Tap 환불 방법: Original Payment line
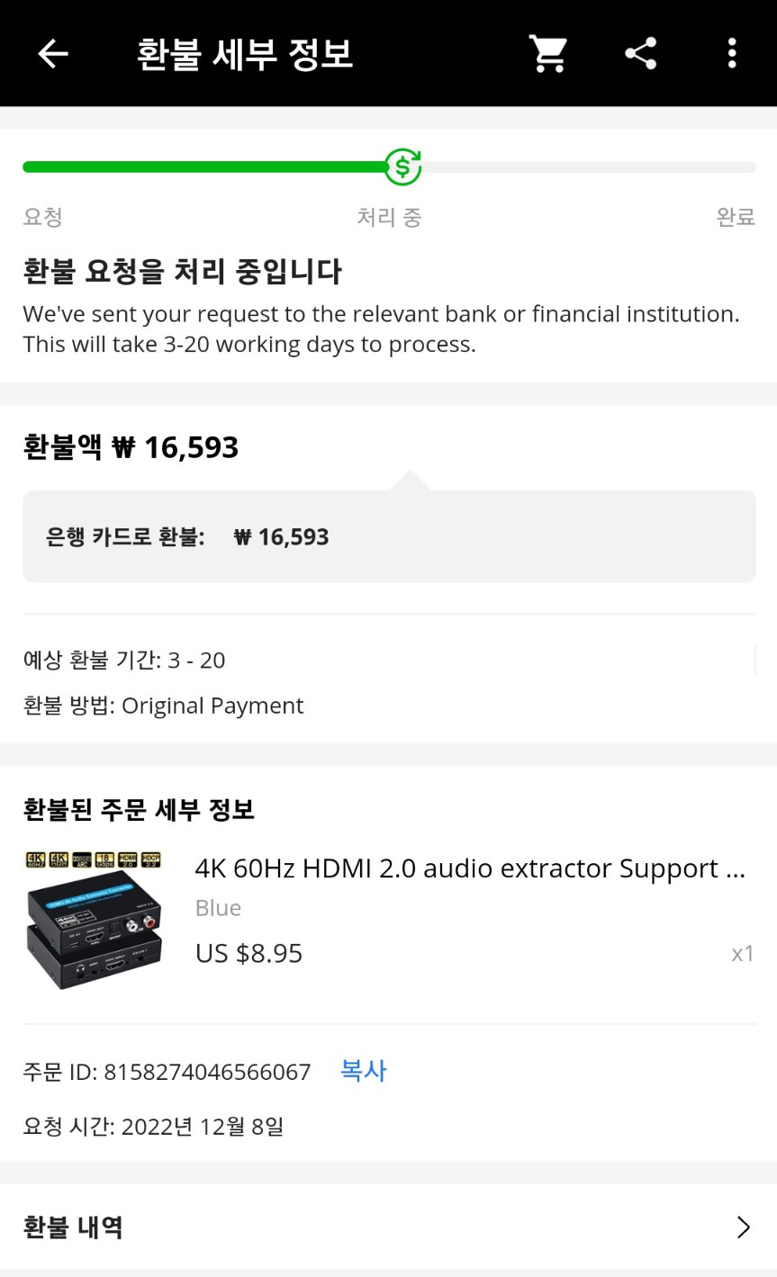Screen dimensions: 777x1277 tap(163, 706)
